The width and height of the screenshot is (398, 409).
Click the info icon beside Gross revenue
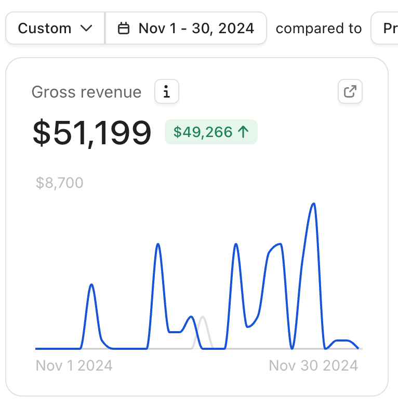(x=167, y=92)
